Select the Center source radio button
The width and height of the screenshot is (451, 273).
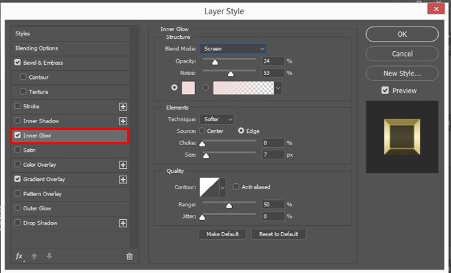click(202, 131)
